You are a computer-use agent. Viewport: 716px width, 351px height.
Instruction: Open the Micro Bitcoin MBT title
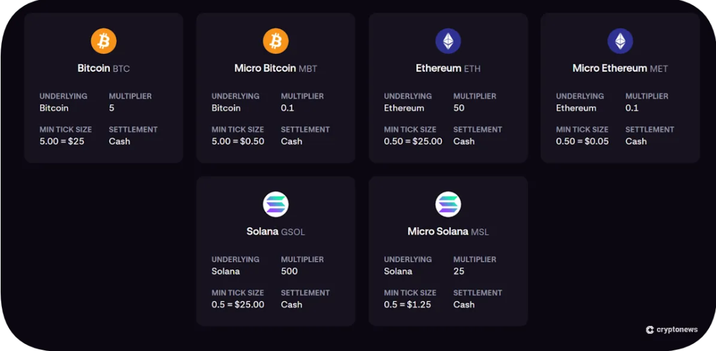point(276,68)
